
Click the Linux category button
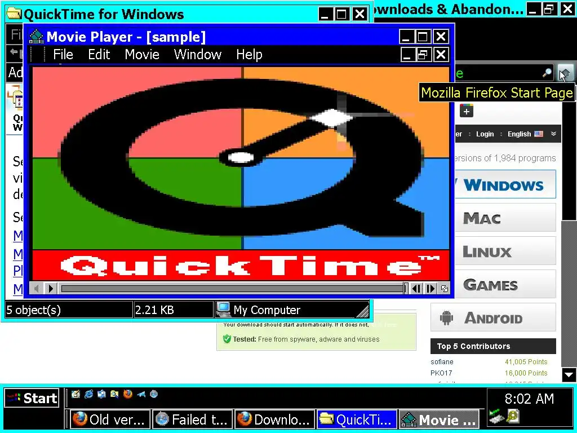click(504, 251)
